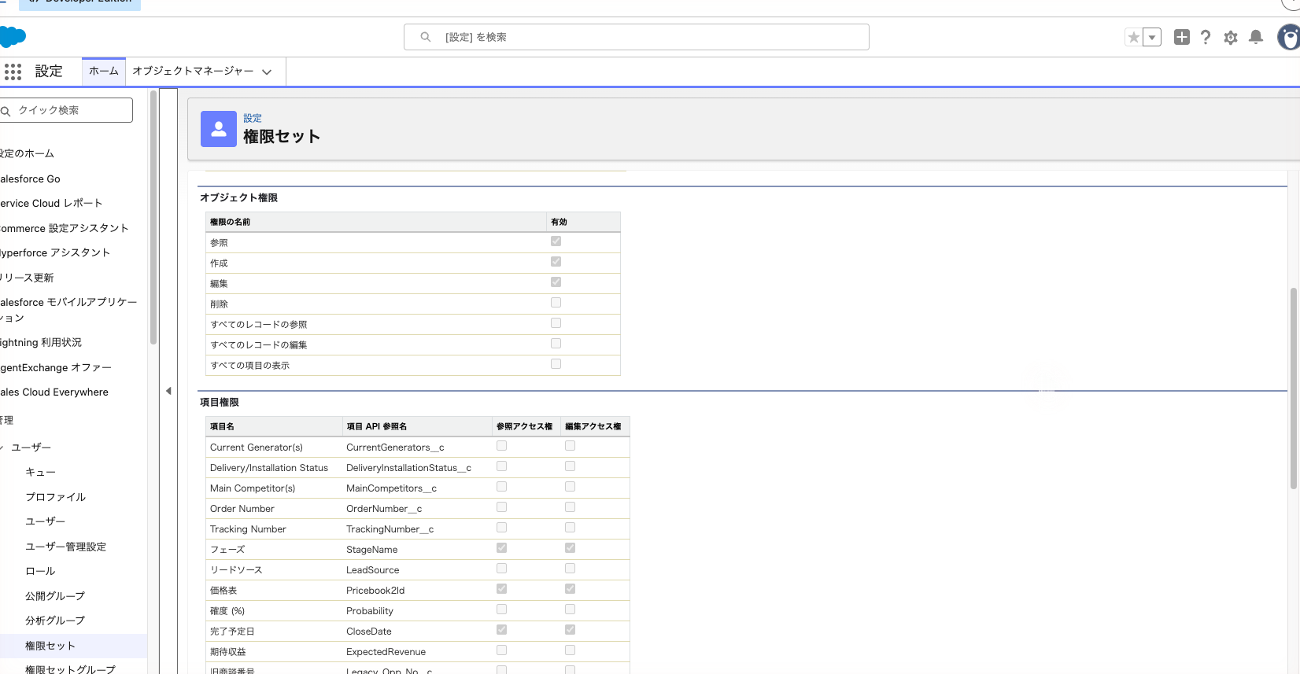The height and width of the screenshot is (674, 1300).
Task: Toggle edit access checkbox for Probability
Action: [x=570, y=610]
